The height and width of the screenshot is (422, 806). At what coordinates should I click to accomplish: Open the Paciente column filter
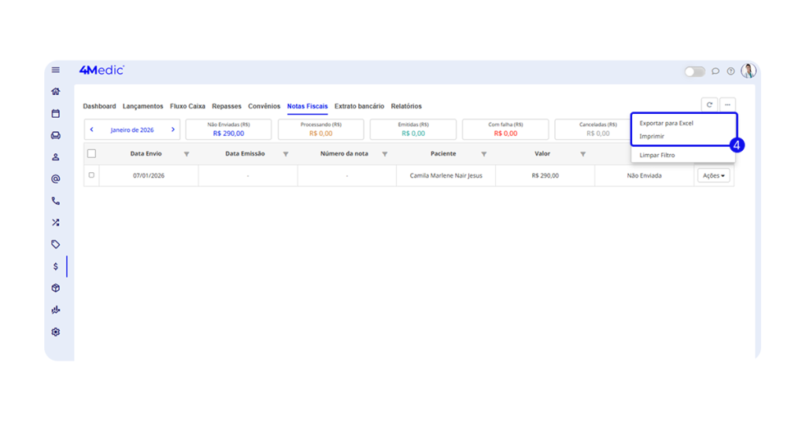(484, 154)
